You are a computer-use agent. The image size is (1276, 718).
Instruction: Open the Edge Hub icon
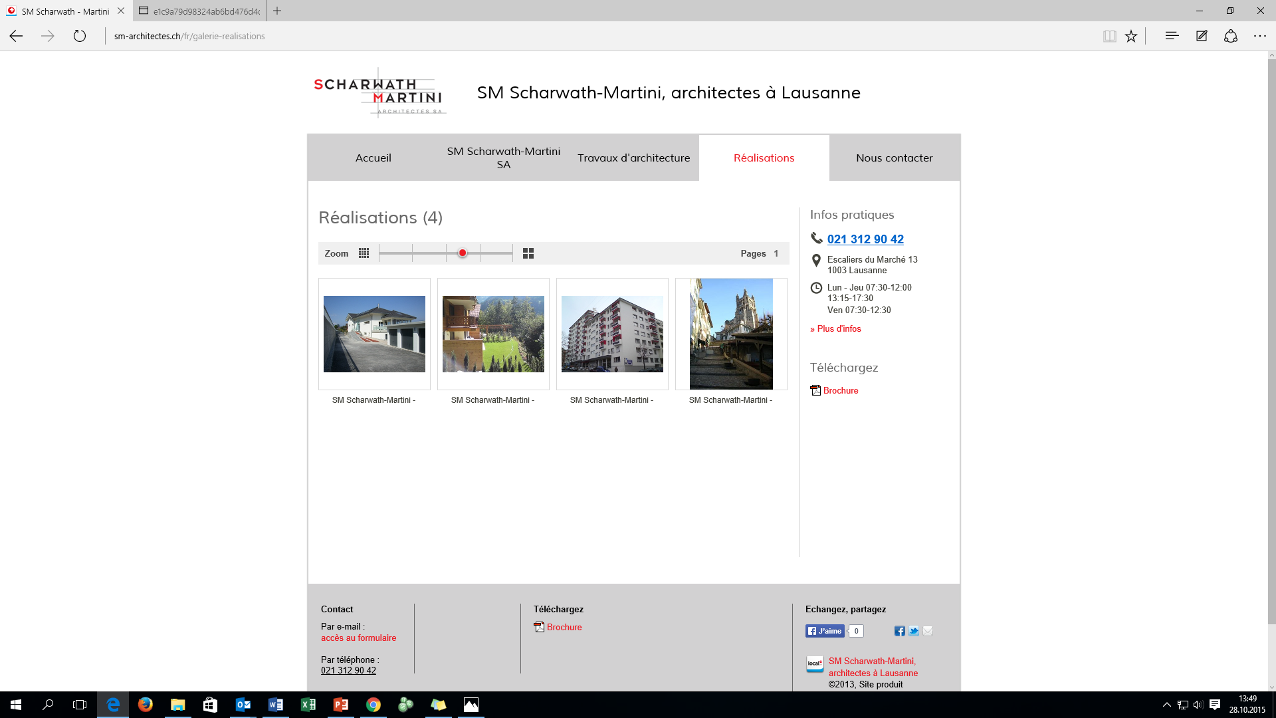1172,36
